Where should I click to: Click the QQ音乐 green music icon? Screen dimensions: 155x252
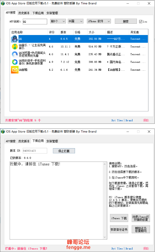point(15,47)
